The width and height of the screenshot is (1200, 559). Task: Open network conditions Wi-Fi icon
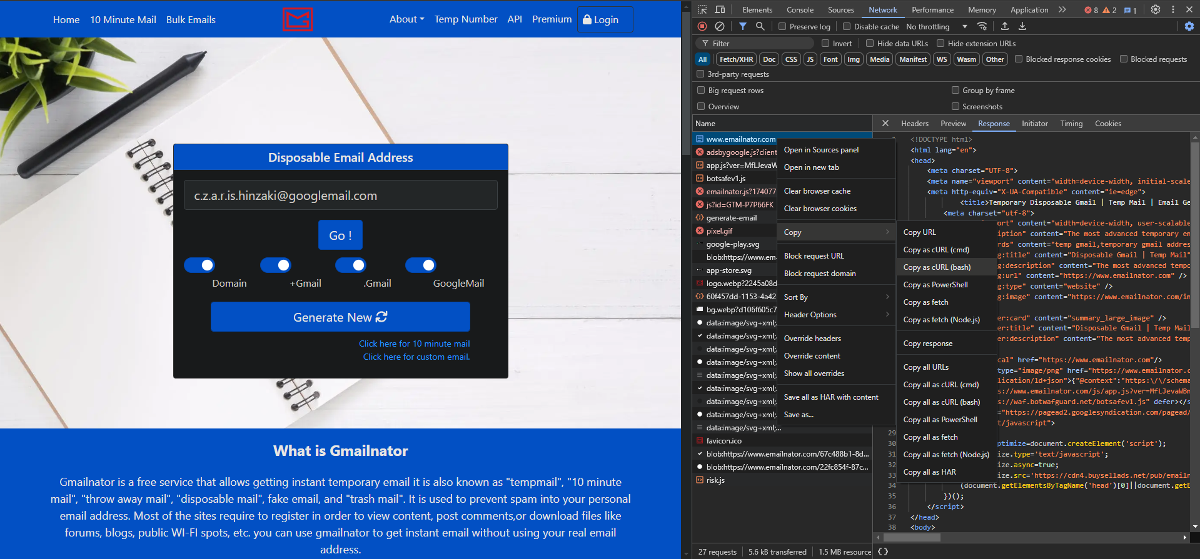pos(982,26)
